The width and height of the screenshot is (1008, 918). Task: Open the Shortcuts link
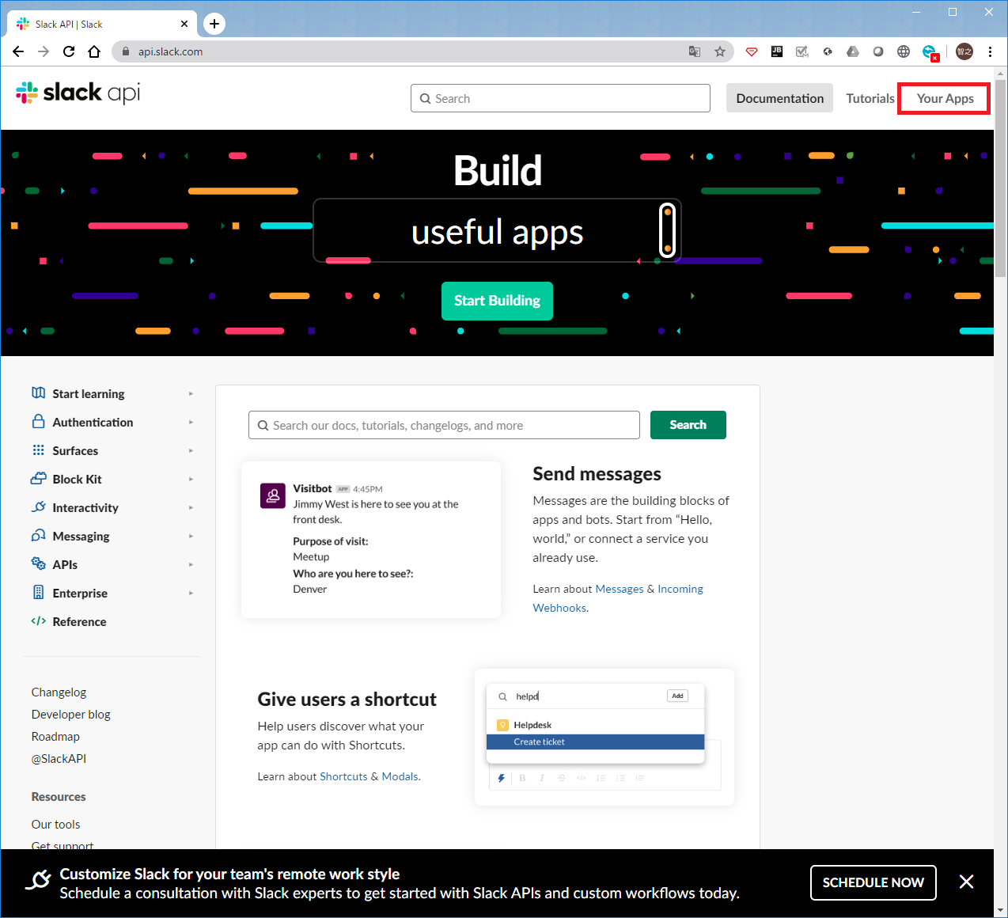tap(343, 776)
